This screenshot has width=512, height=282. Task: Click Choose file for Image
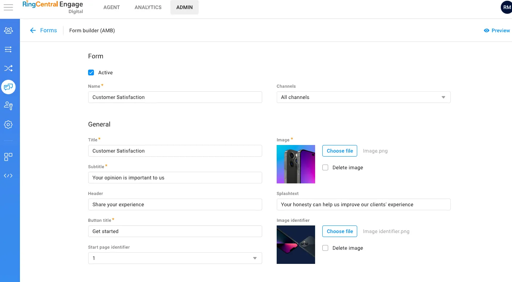[340, 151]
